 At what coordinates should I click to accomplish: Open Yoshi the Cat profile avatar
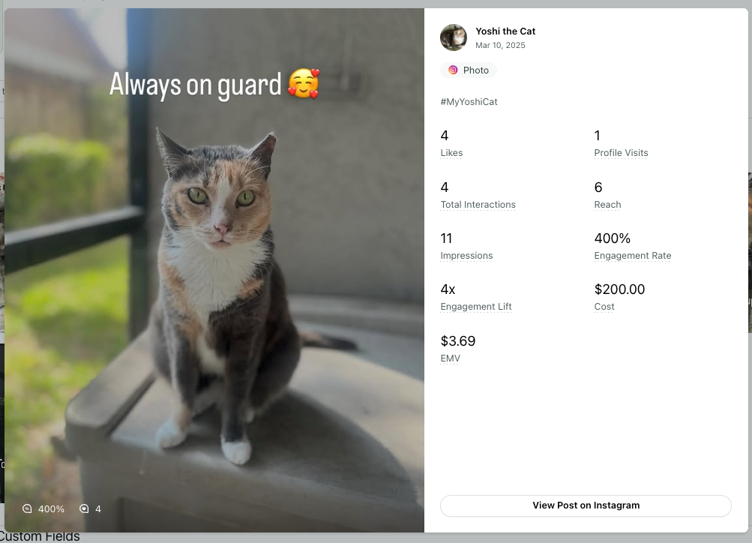click(453, 37)
